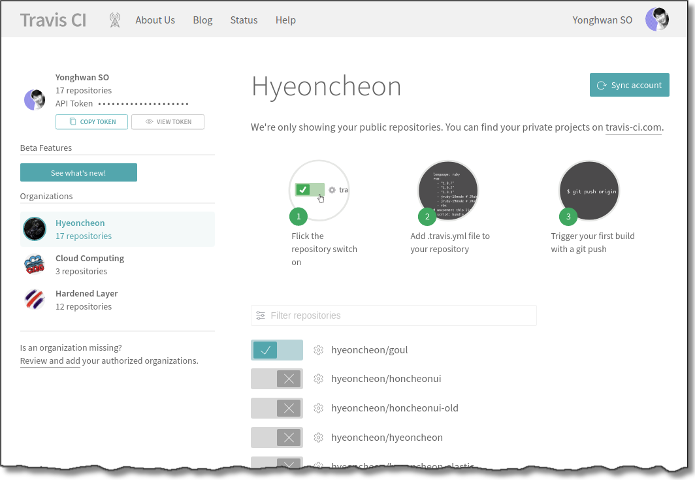Select the Cloud Computing organization logo
Screen dimensions: 695x480
pos(35,264)
